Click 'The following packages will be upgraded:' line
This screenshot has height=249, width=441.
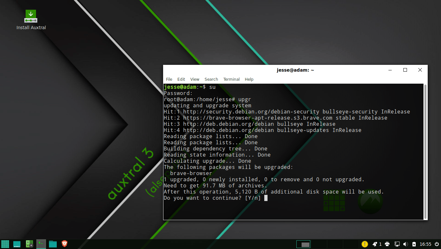[229, 167]
